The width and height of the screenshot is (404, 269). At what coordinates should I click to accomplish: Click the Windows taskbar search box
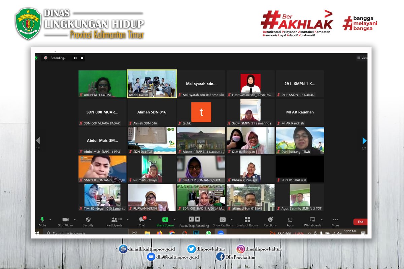(86, 232)
